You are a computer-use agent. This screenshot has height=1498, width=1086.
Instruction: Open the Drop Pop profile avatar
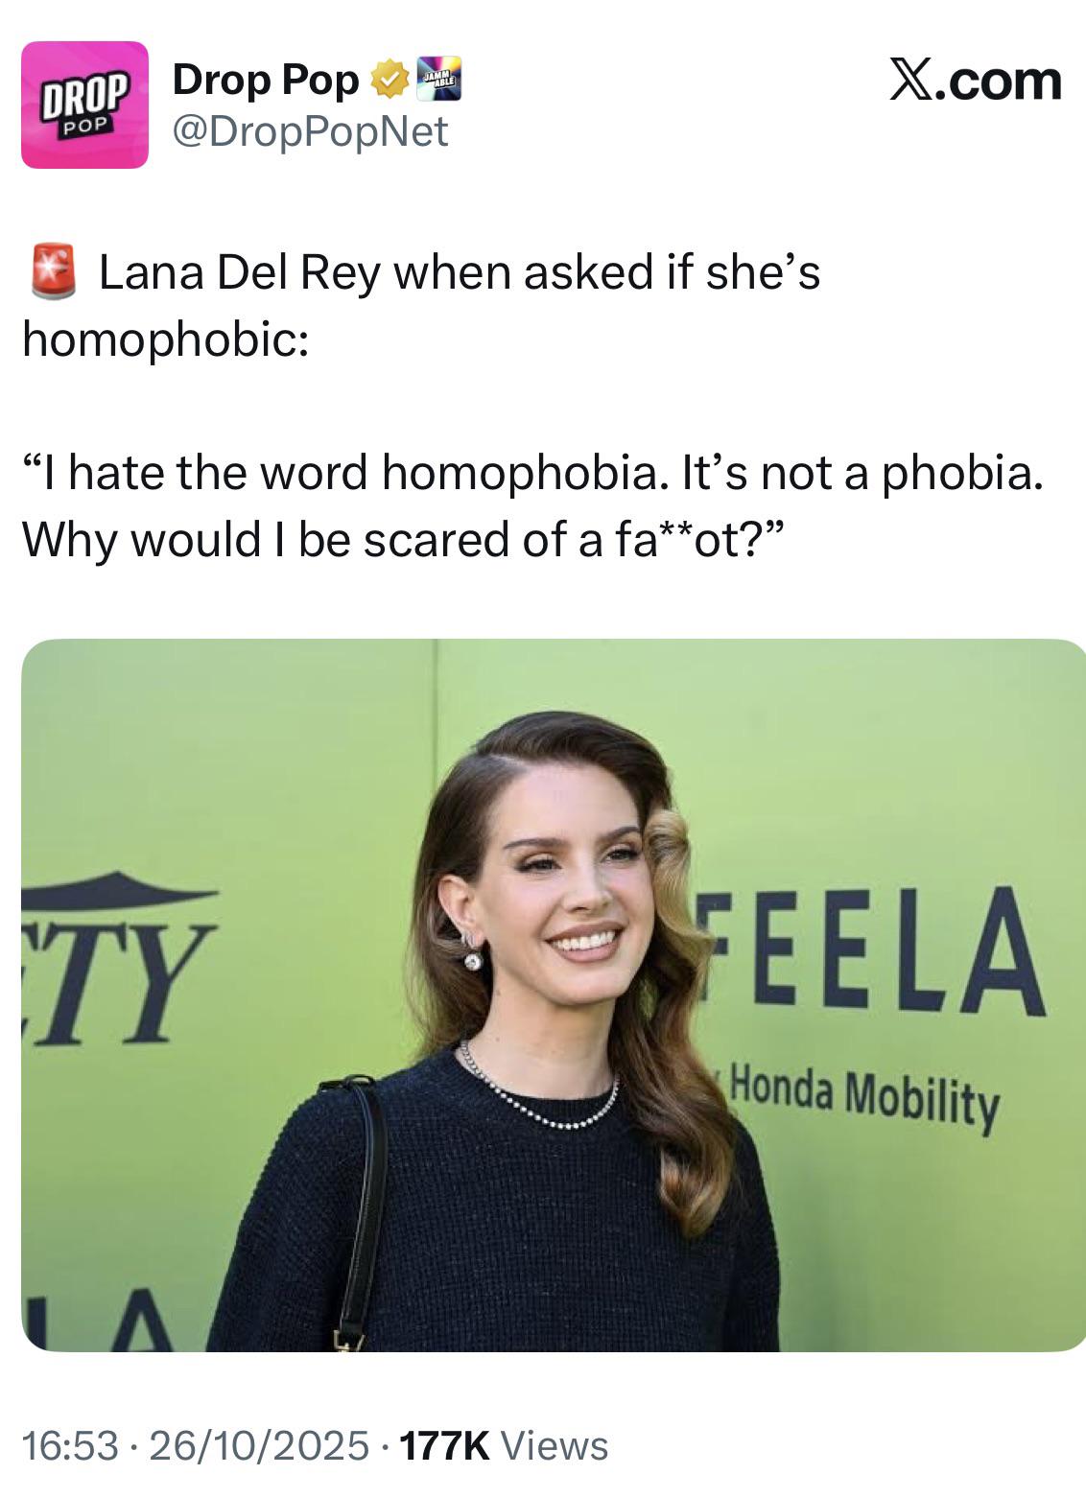coord(84,105)
